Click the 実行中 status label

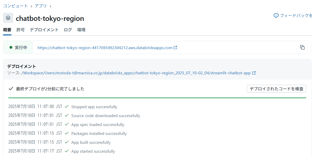coord(21,48)
